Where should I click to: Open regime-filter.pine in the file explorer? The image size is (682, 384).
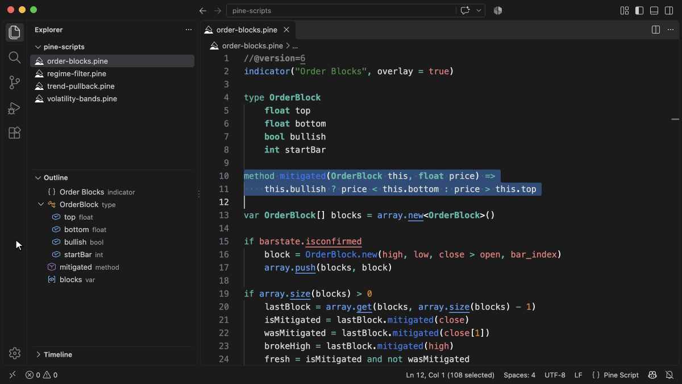point(113,73)
